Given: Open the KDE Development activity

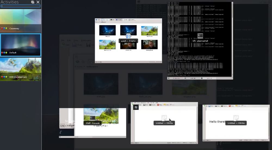Looking at the screenshot, I should (21, 69).
